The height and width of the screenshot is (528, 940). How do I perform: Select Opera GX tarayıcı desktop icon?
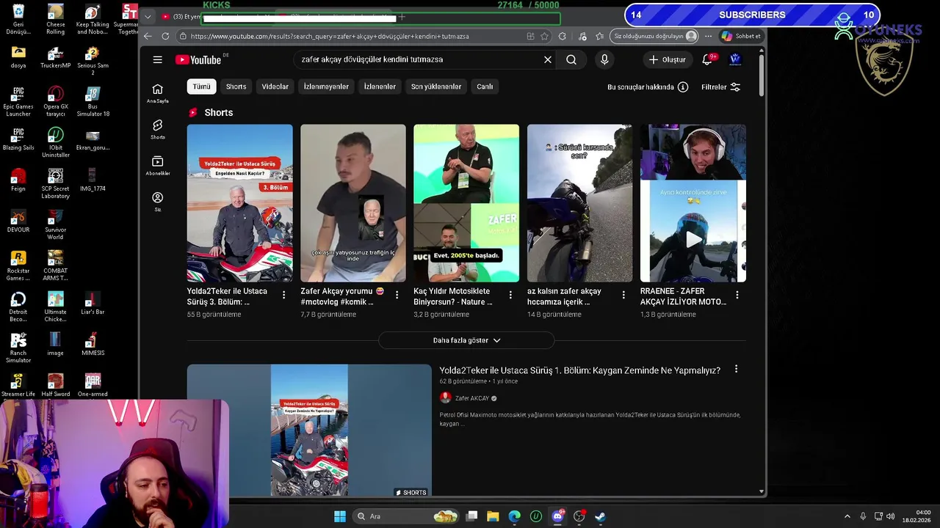point(56,101)
